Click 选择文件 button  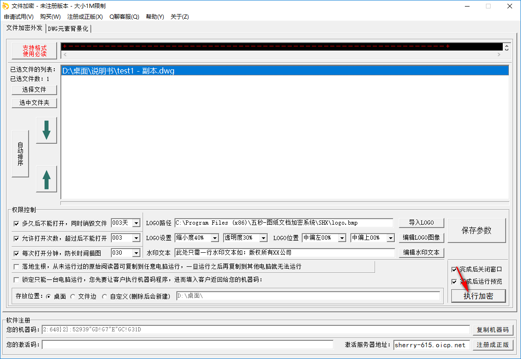point(34,90)
